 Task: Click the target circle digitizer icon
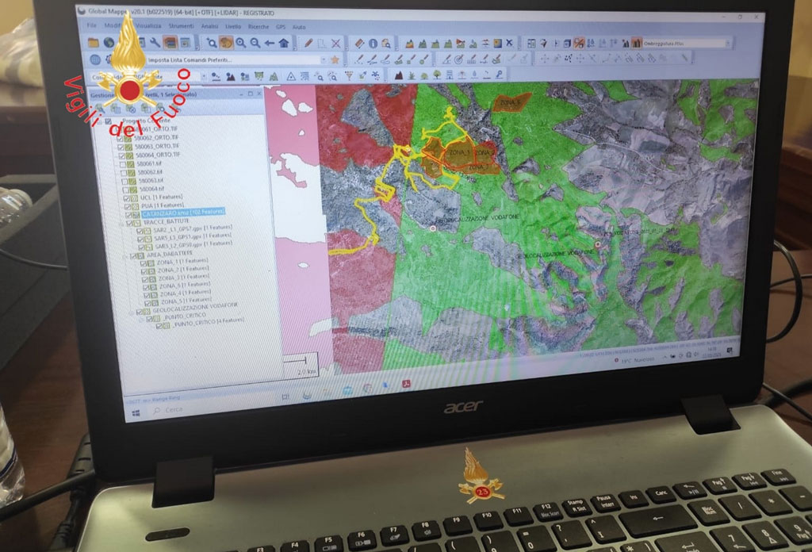[x=458, y=59]
